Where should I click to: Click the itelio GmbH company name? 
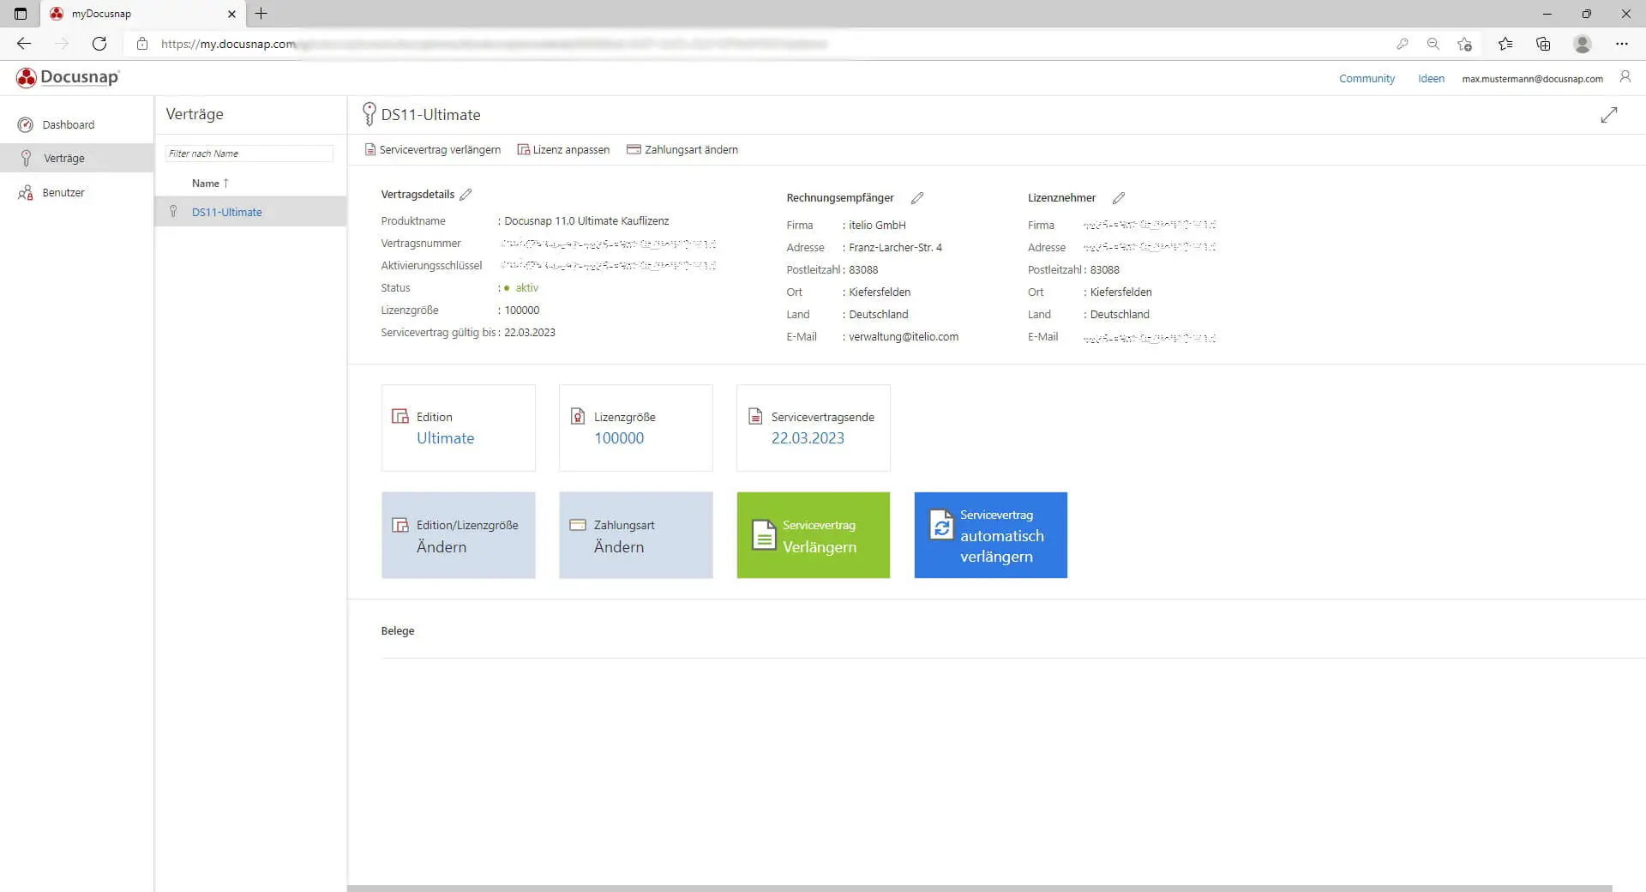pos(877,226)
